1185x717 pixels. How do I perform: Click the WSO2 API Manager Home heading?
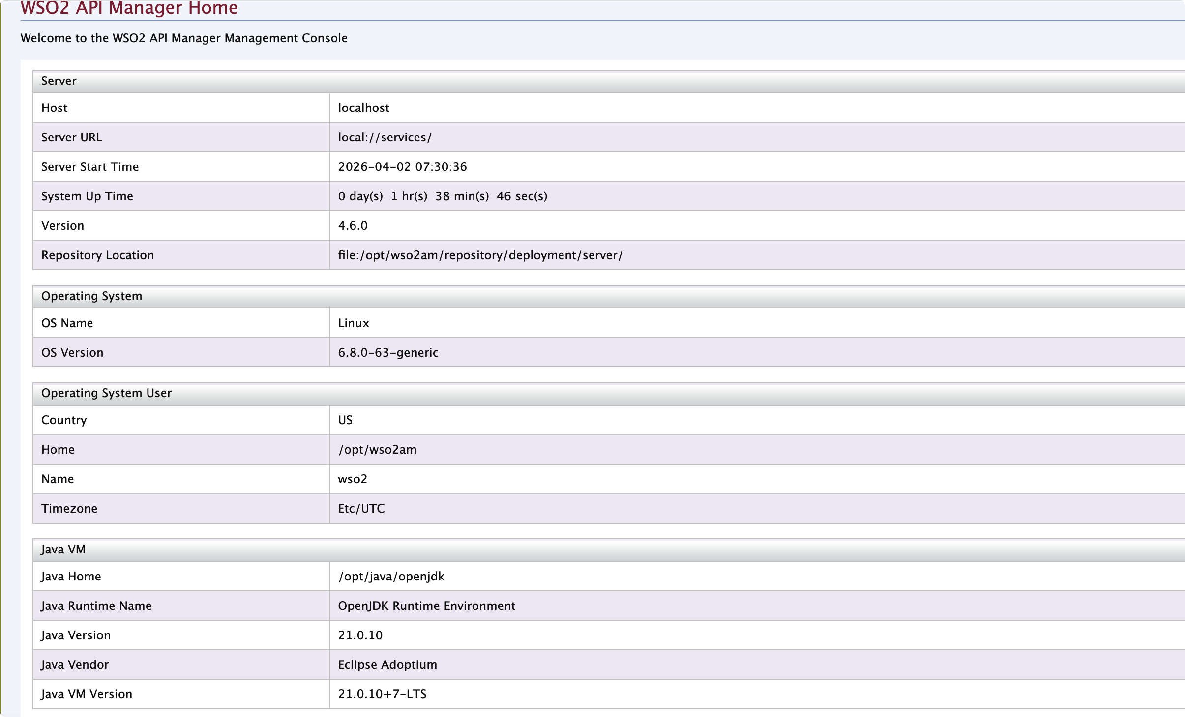point(129,8)
